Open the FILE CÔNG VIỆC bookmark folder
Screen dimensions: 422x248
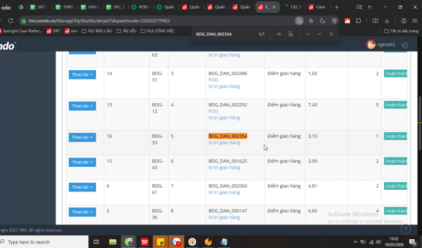tap(158, 31)
